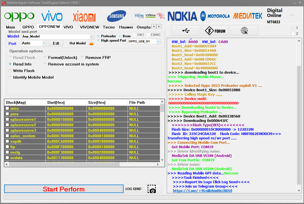Image resolution: width=304 pixels, height=204 pixels.
Task: Click the nvcfg size value 0x0002000000
Action: click(x=101, y=152)
